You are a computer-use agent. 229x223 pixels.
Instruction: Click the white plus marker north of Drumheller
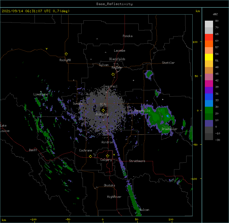(163, 99)
